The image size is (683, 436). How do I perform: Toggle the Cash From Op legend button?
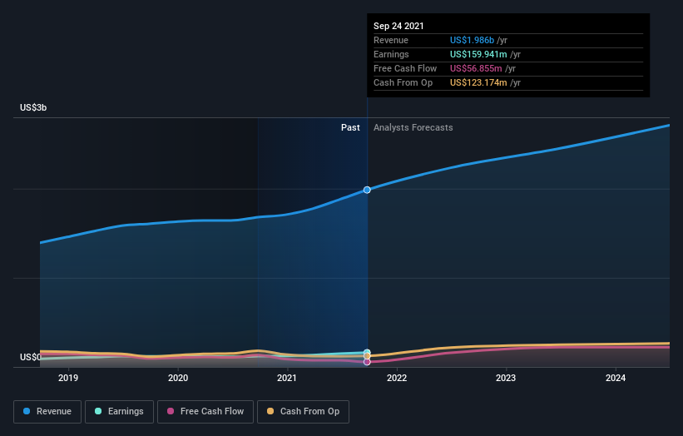point(303,412)
